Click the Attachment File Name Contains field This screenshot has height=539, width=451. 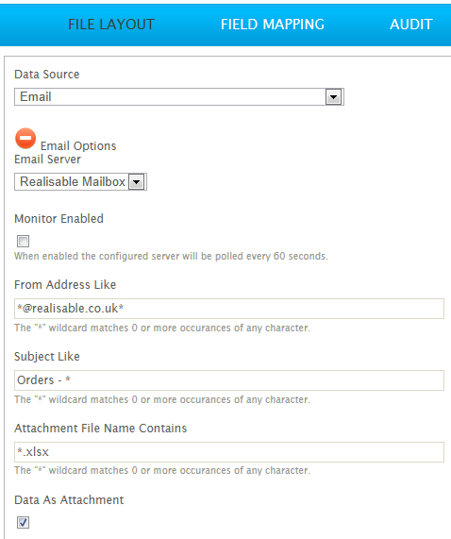229,452
